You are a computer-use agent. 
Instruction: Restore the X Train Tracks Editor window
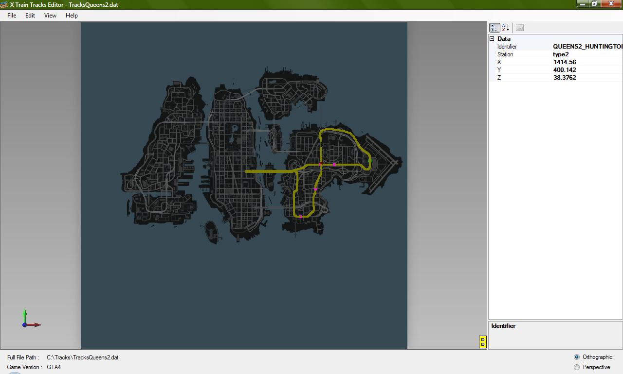pyautogui.click(x=595, y=3)
